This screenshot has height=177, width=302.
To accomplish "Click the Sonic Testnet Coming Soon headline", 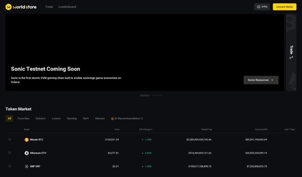I will click(46, 69).
